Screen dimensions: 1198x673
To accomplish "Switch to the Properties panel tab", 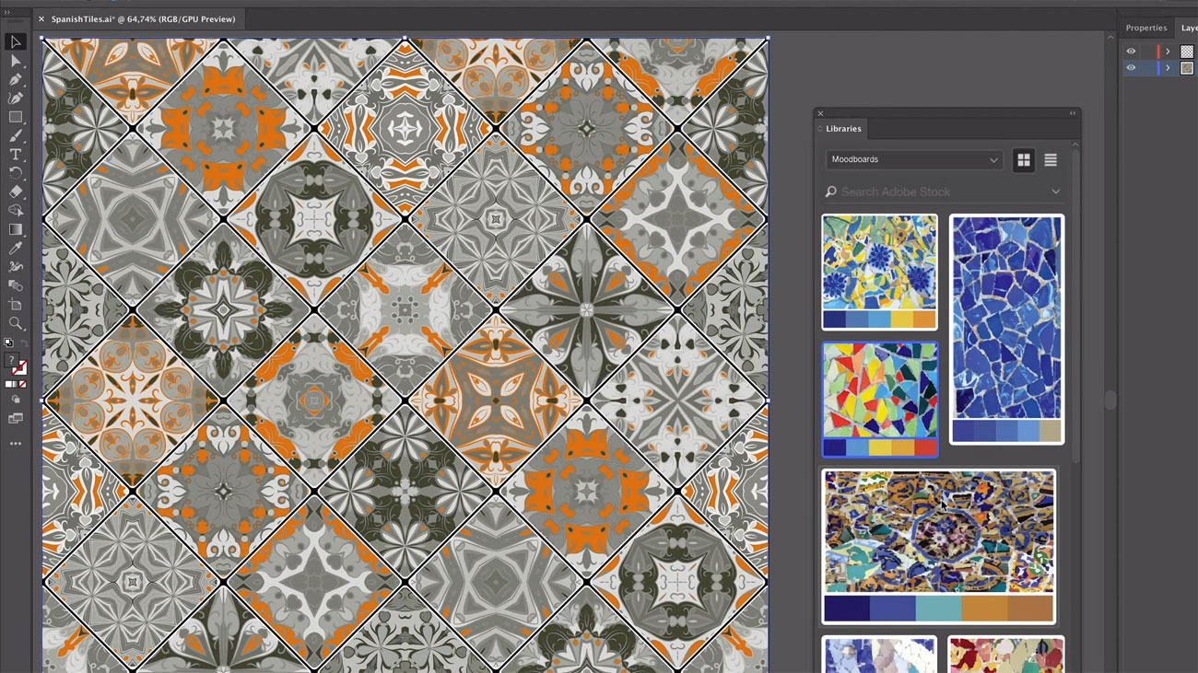I will (x=1145, y=28).
